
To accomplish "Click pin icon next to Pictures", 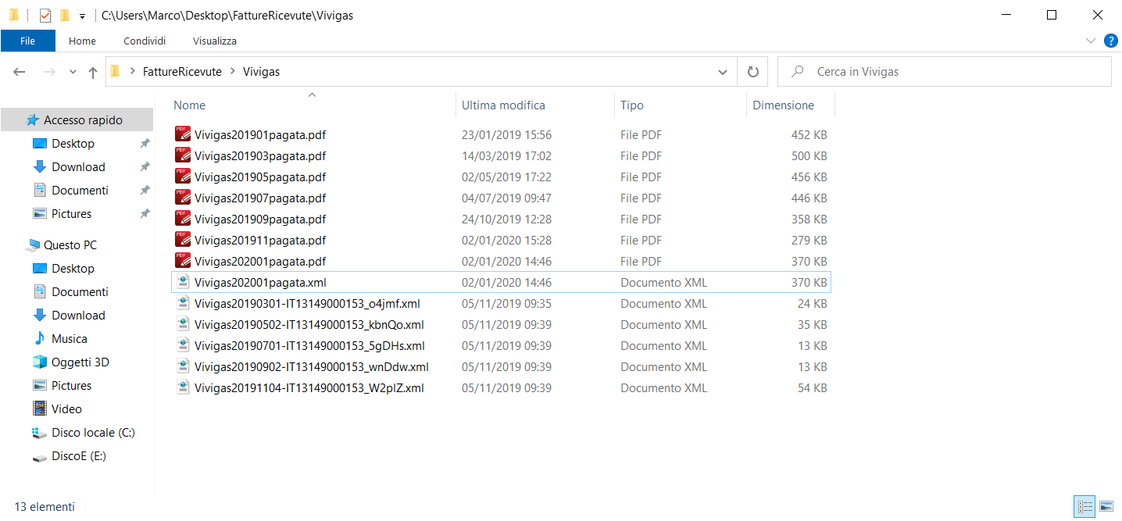I will pyautogui.click(x=145, y=214).
